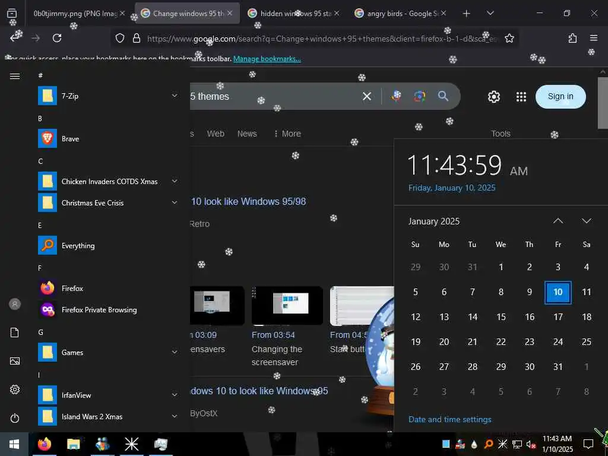List all tabs dropdown arrow in Firefox
Screen dimensions: 608x456
pyautogui.click(x=490, y=13)
